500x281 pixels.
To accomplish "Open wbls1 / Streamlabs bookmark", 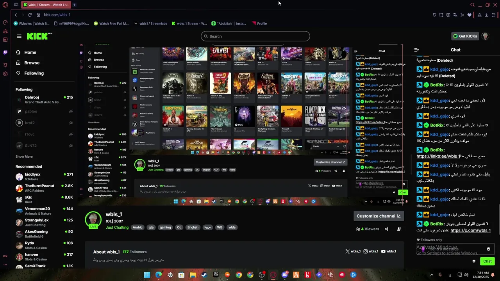I will click(x=150, y=23).
